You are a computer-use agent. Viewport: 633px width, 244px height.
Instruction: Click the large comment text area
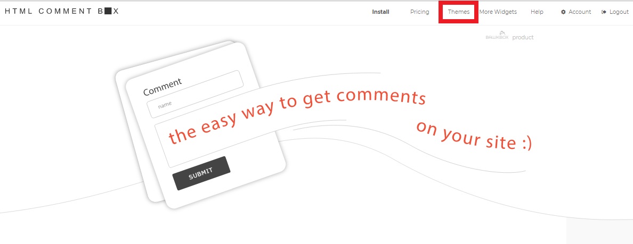point(216,142)
